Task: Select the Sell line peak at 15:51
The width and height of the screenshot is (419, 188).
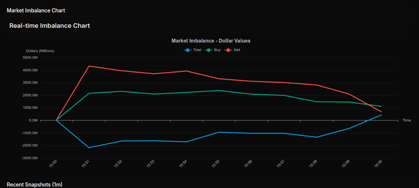Action: tap(89, 66)
